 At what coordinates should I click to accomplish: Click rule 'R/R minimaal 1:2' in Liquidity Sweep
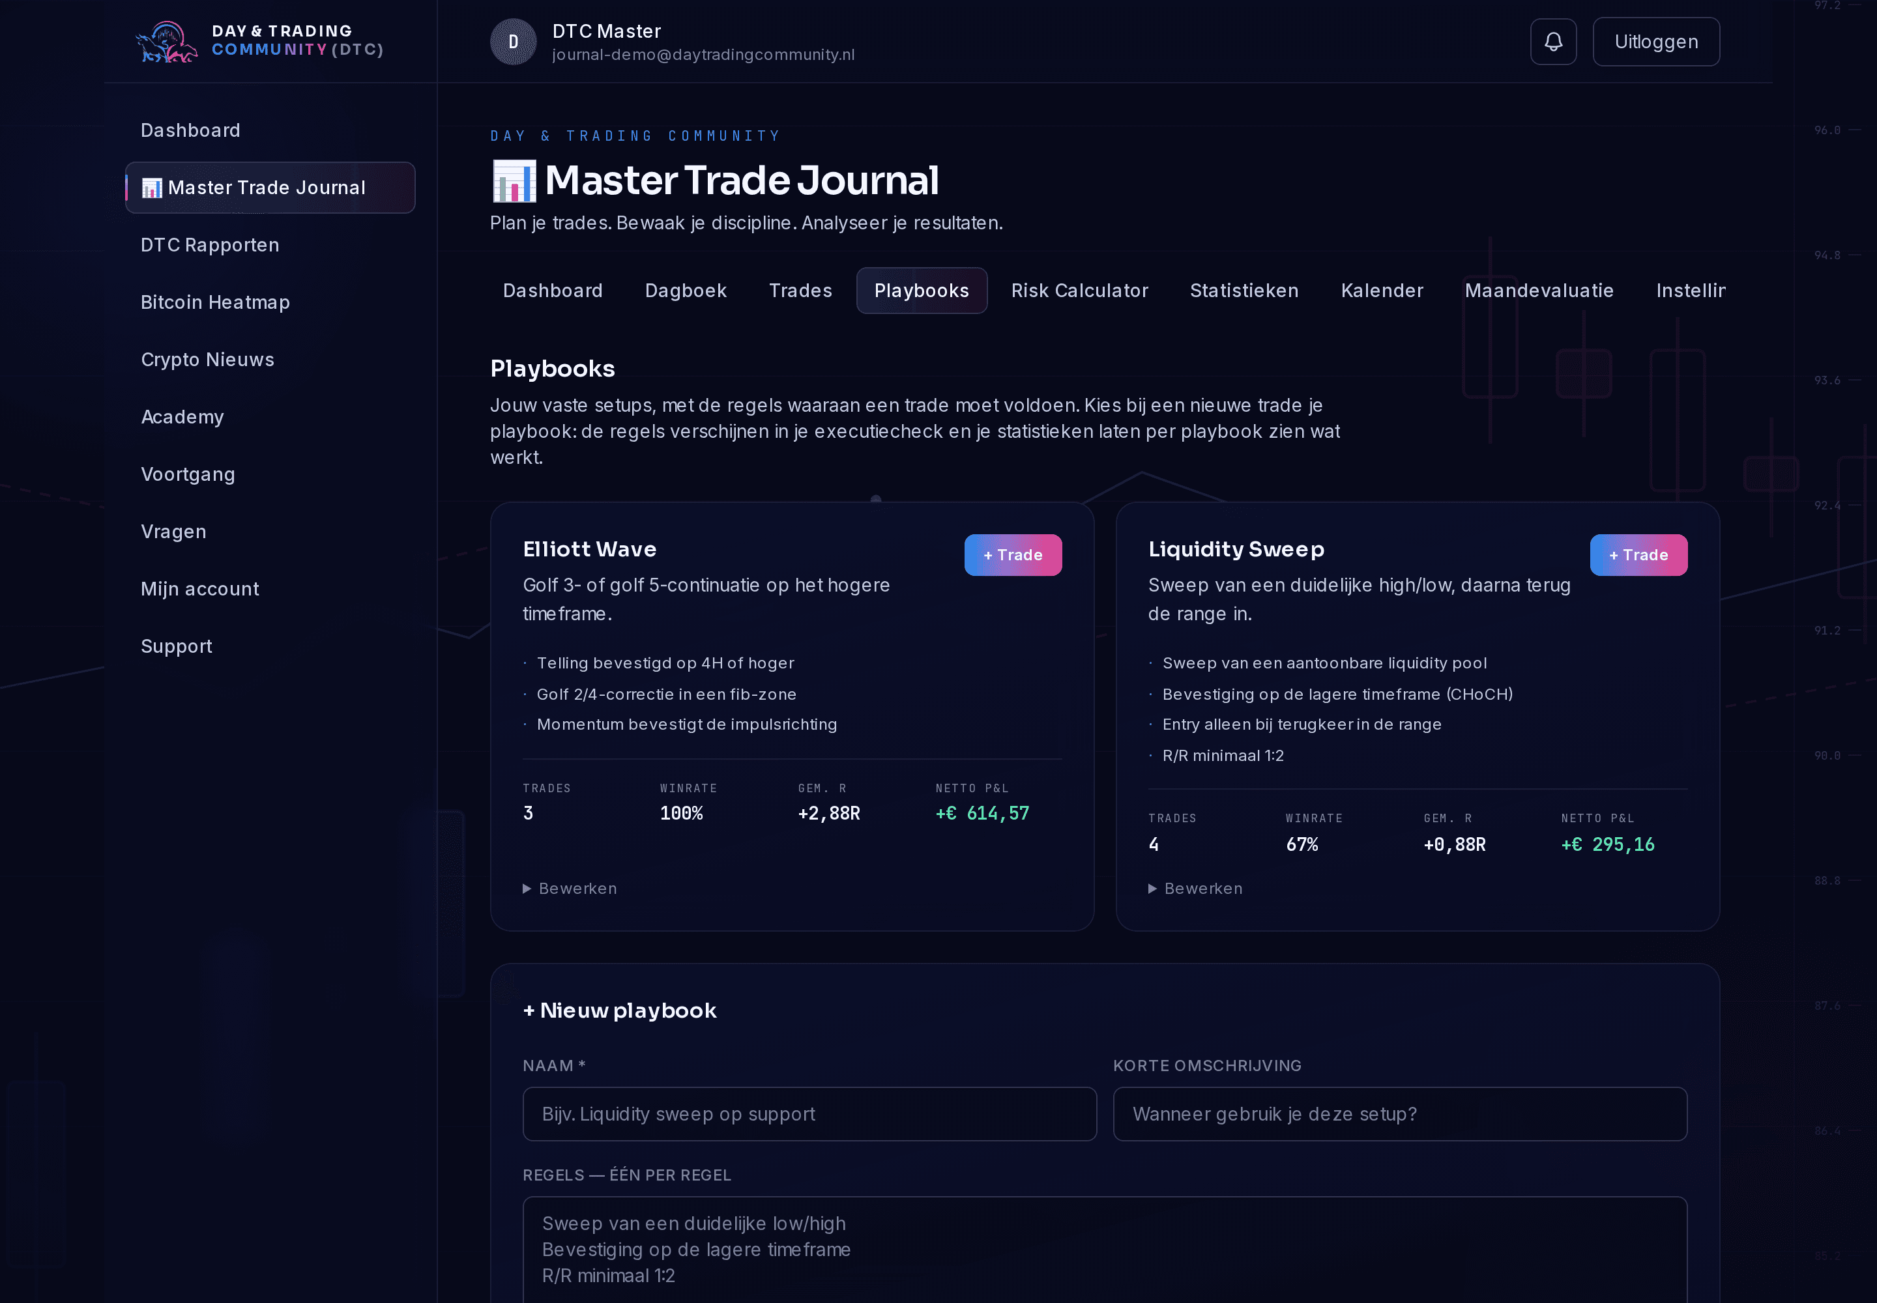coord(1223,755)
